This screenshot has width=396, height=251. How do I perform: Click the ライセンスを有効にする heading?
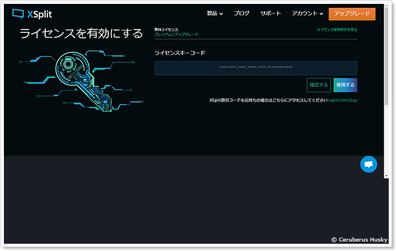(81, 33)
